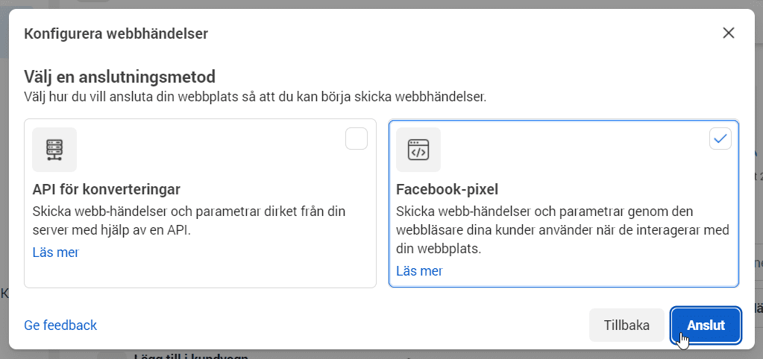Viewport: 763px width, 359px height.
Task: Uncheck the Facebook-pixel checkbox
Action: point(720,139)
